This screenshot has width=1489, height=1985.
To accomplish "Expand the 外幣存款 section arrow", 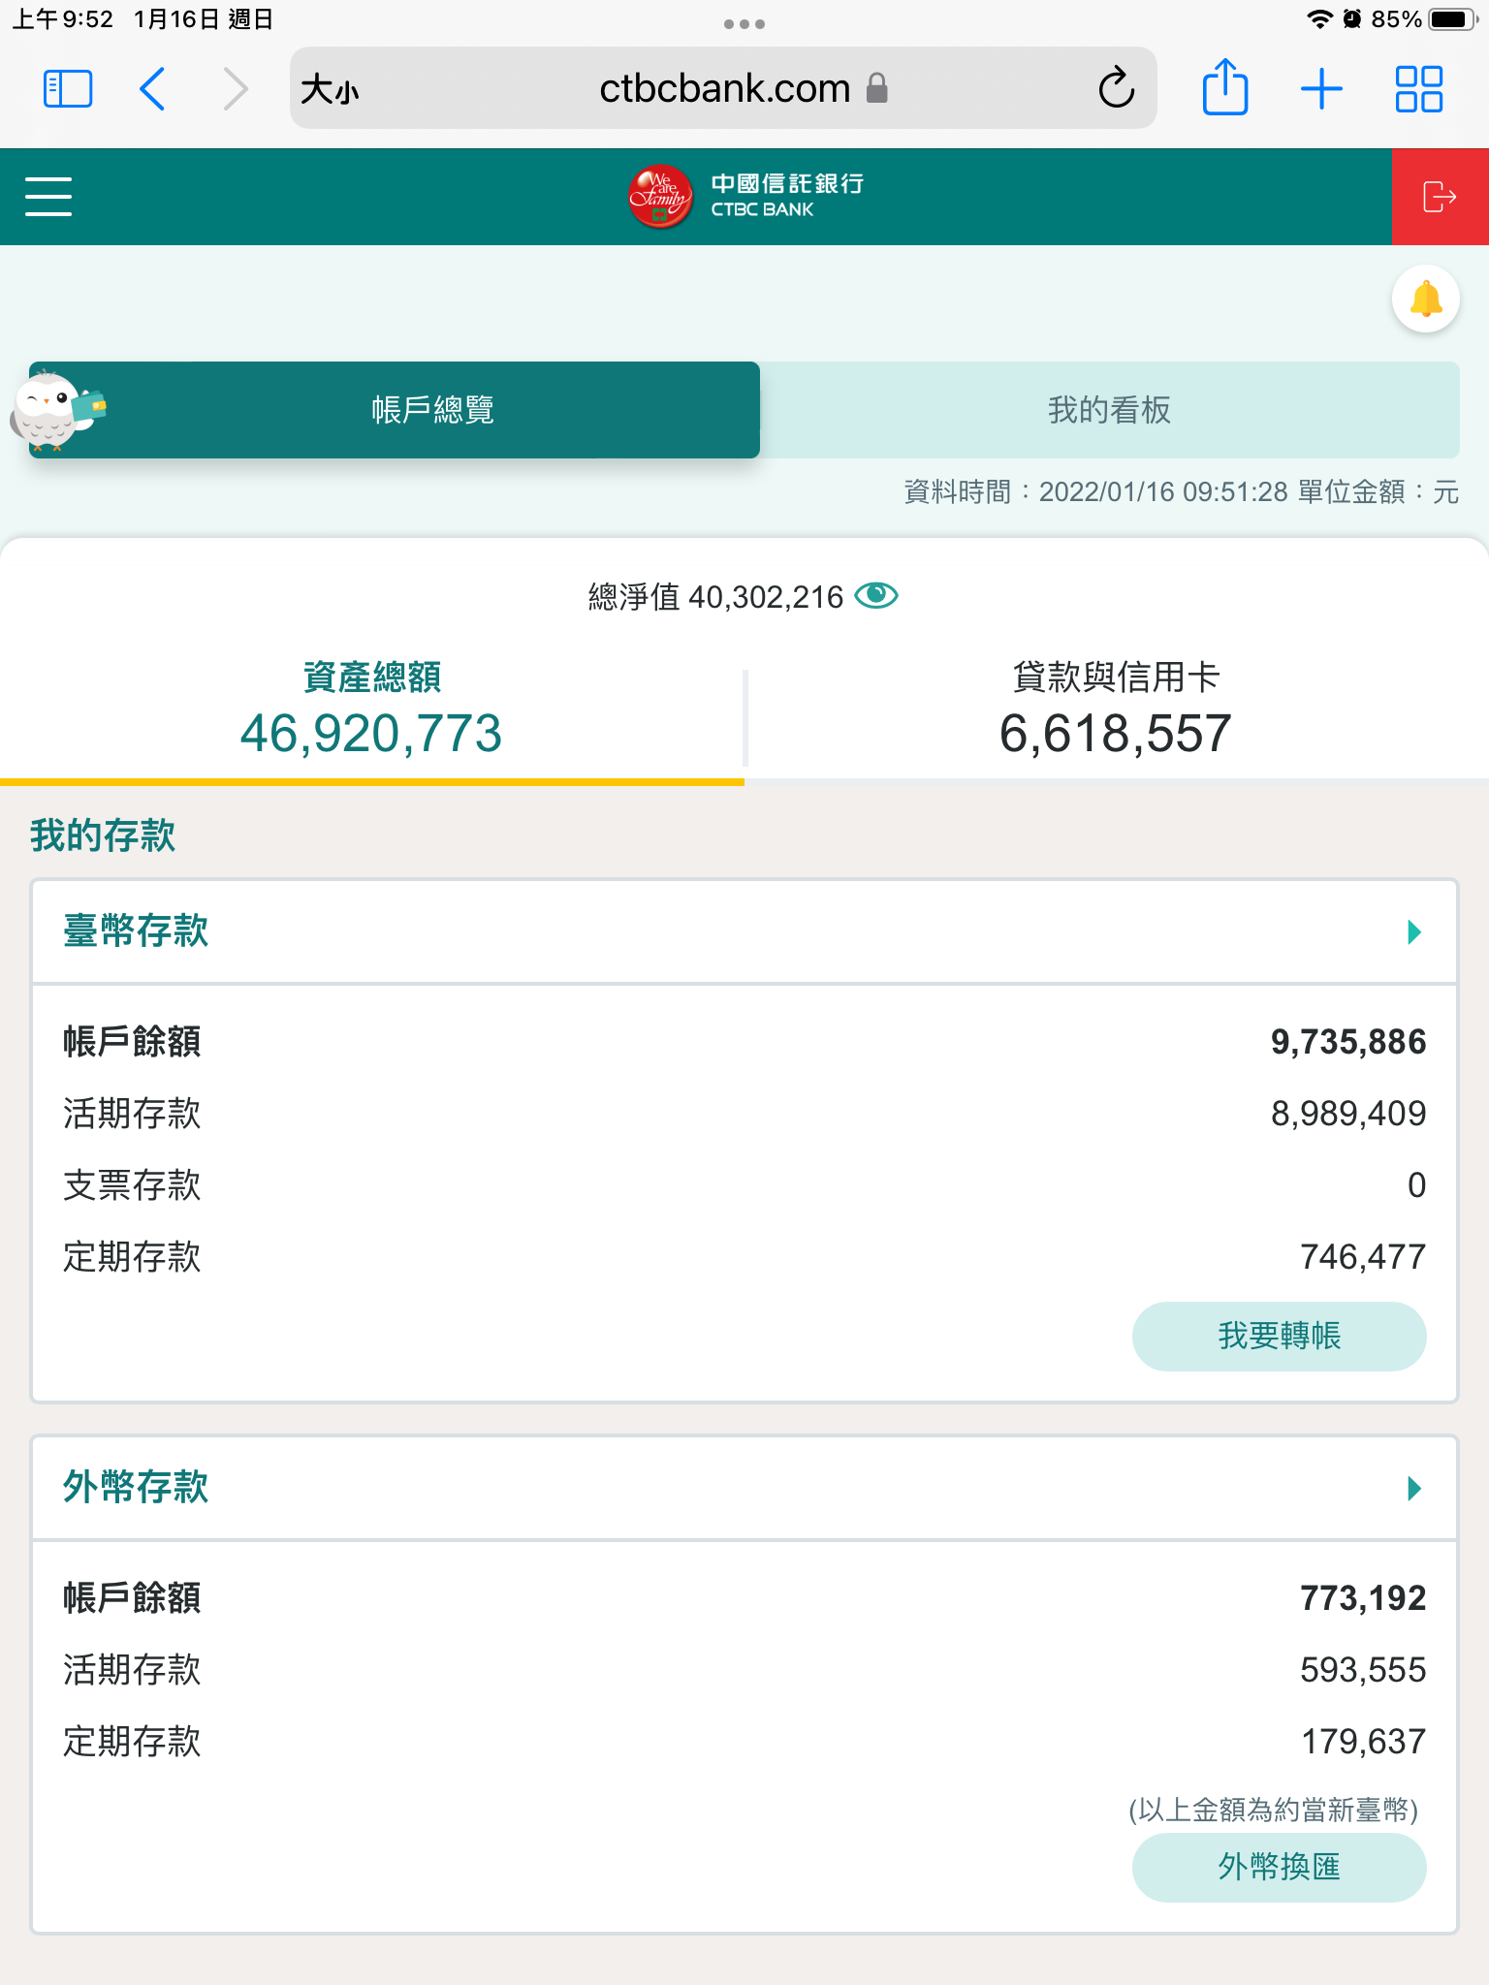I will coord(1414,1489).
